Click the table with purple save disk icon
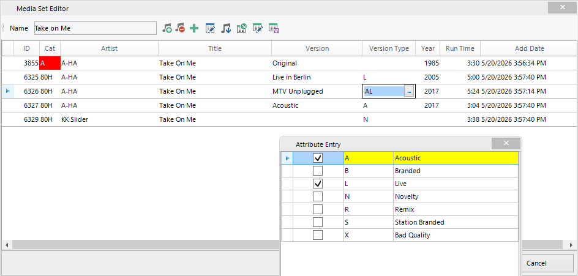578x276 pixels. coord(274,28)
